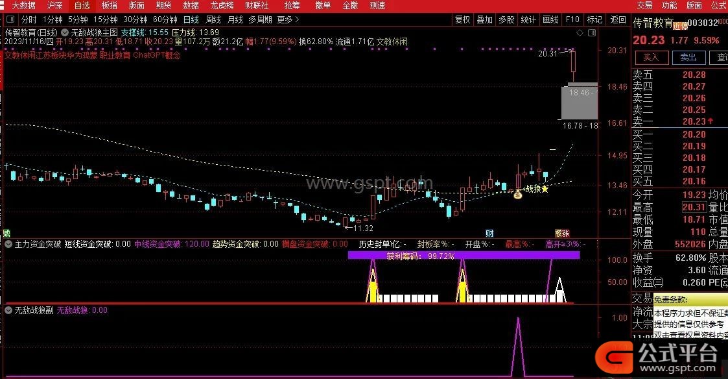Open the 抢筹 menu item
This screenshot has width=728, height=379.
292,6
